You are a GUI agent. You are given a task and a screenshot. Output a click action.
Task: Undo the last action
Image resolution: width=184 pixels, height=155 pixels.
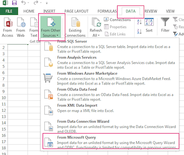(23, 3)
